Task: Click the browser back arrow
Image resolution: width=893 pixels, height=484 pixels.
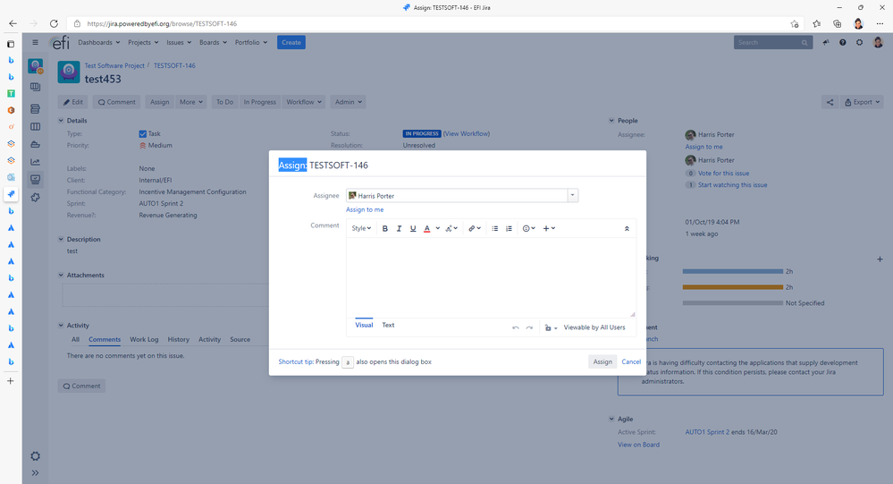Action: tap(13, 23)
